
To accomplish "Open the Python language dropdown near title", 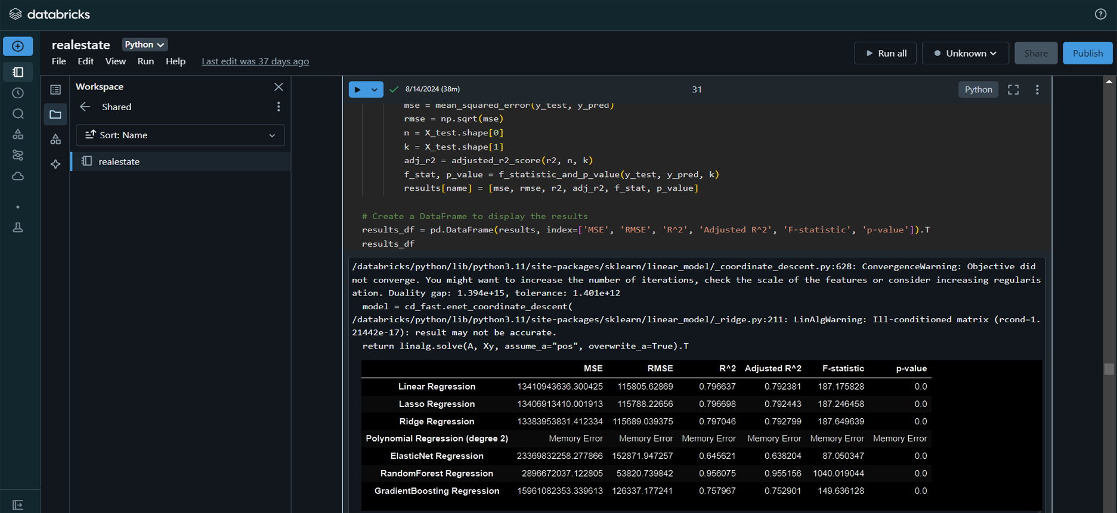I will pos(144,45).
